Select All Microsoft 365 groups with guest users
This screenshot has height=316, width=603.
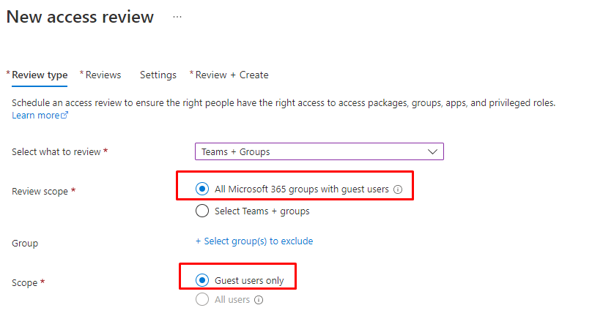point(202,189)
